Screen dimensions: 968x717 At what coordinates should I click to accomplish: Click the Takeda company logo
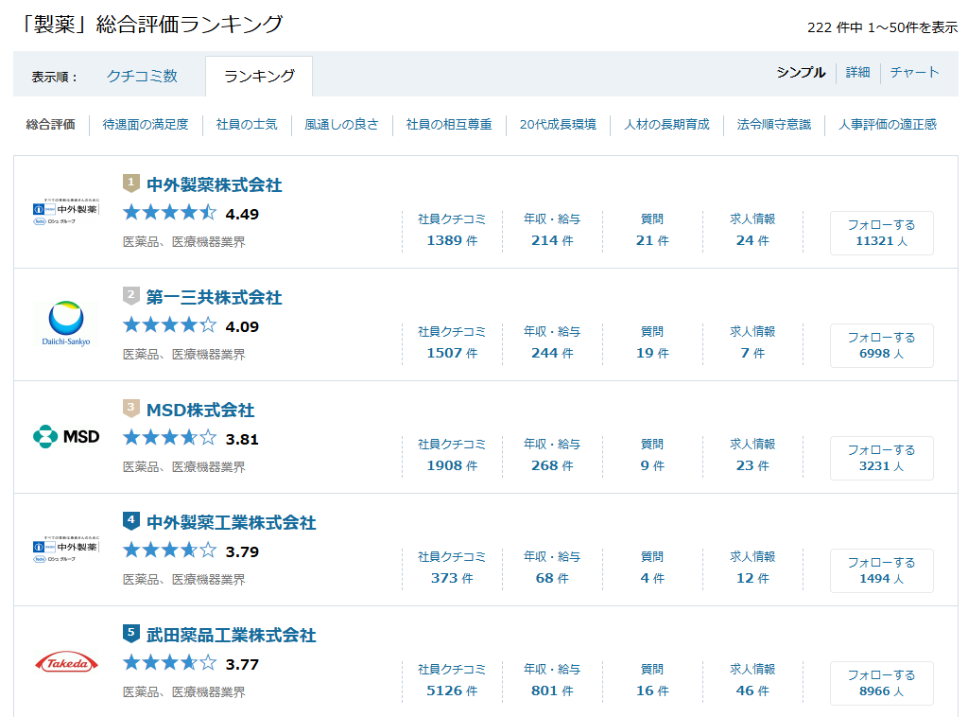pos(66,663)
